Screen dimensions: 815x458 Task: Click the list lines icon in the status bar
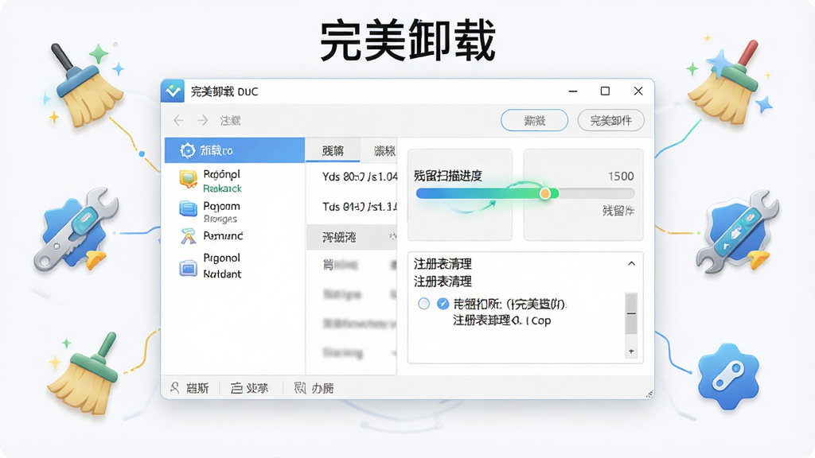(x=236, y=388)
